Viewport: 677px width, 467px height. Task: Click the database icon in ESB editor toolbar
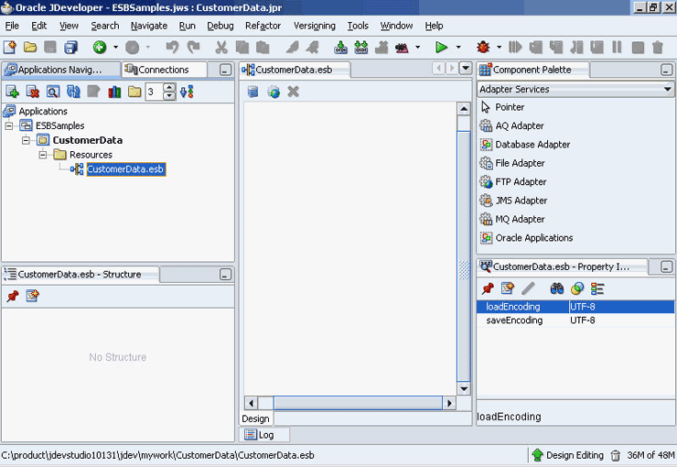tap(253, 92)
